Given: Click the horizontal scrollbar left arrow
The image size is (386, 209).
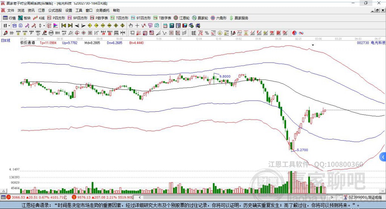Looking at the screenshot, I should 139,197.
